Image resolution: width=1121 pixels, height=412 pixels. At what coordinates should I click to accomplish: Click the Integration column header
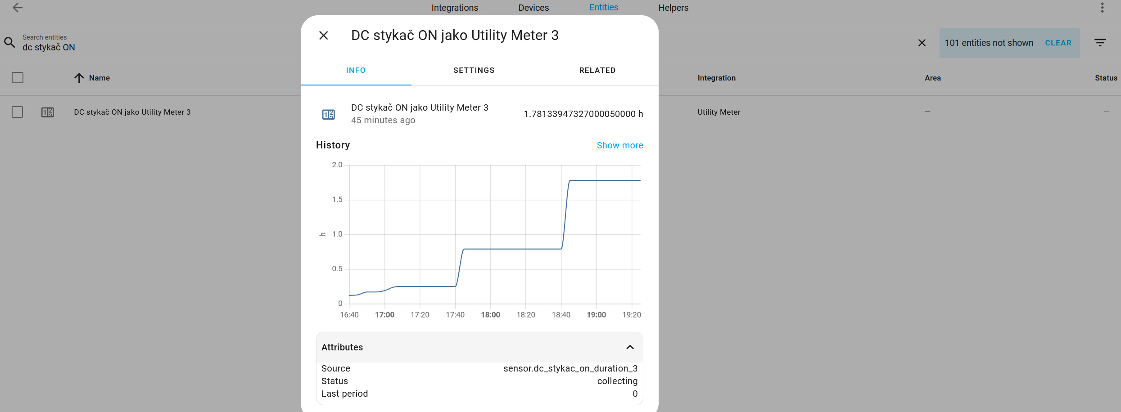716,78
